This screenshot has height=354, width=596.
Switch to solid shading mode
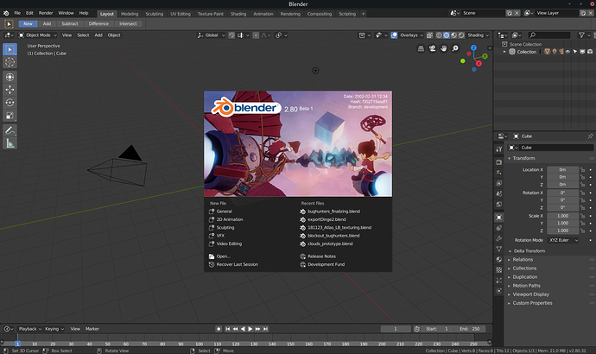tap(447, 35)
